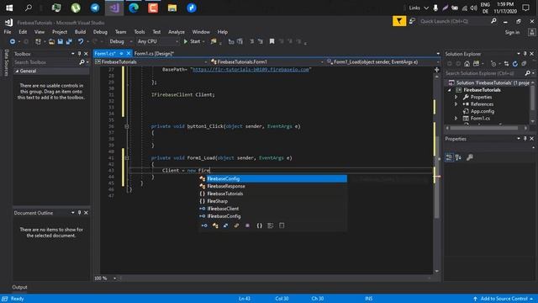Toggle keywords filter in IntelliSense popup

coord(271,226)
